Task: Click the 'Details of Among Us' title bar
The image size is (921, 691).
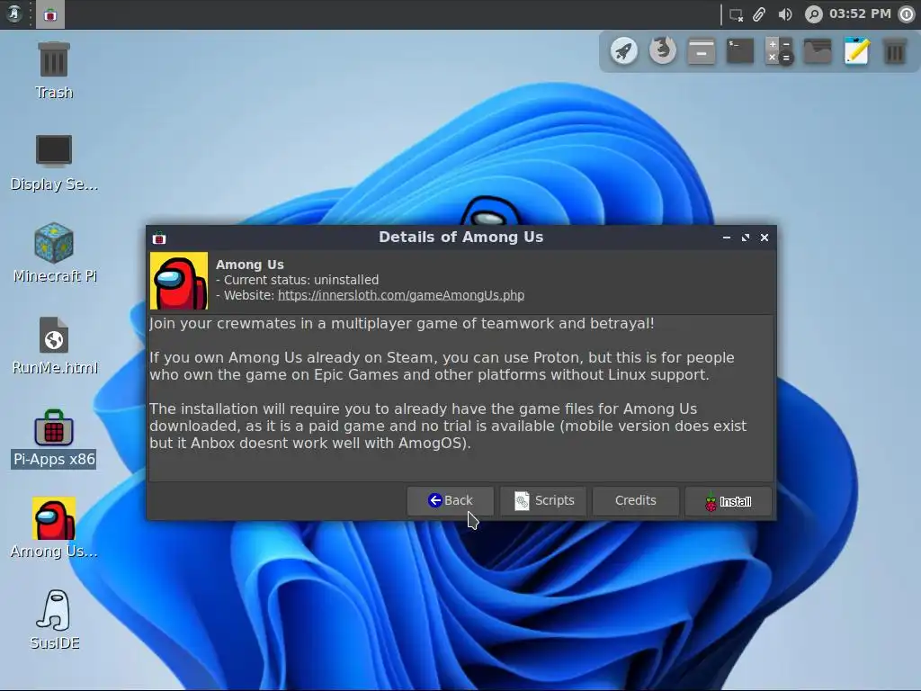Action: coord(461,238)
